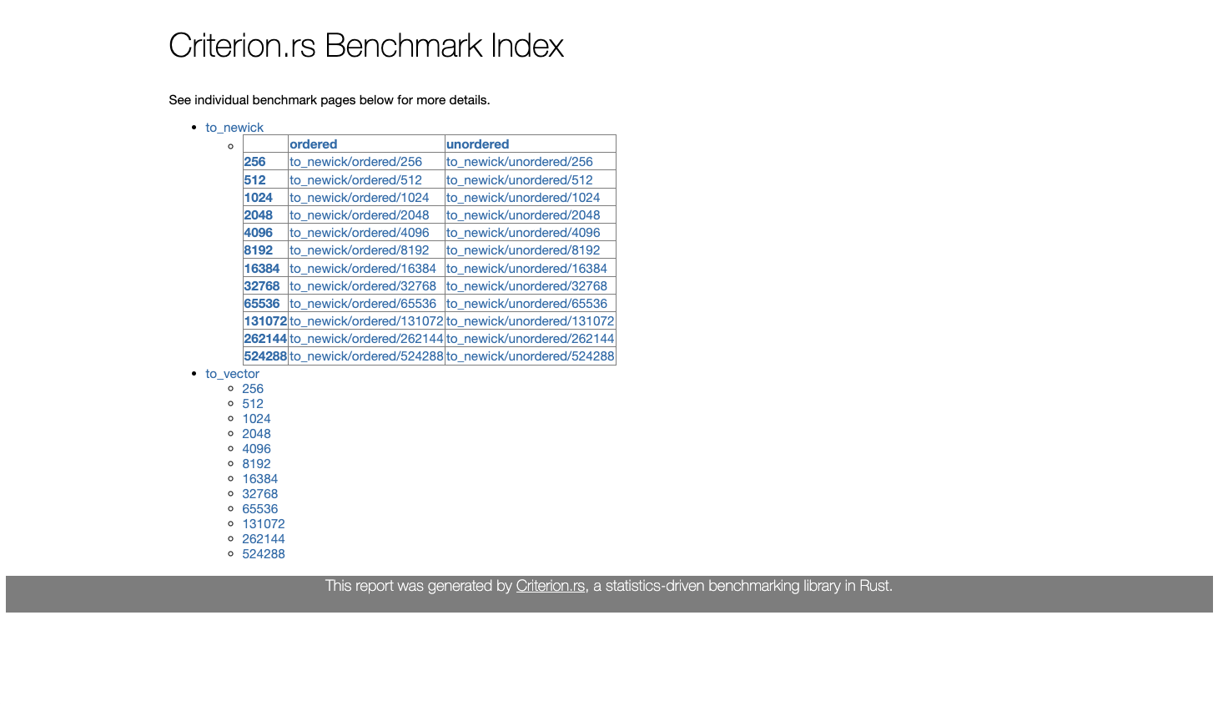
Task: Click the 512 row header in table
Action: tap(254, 180)
